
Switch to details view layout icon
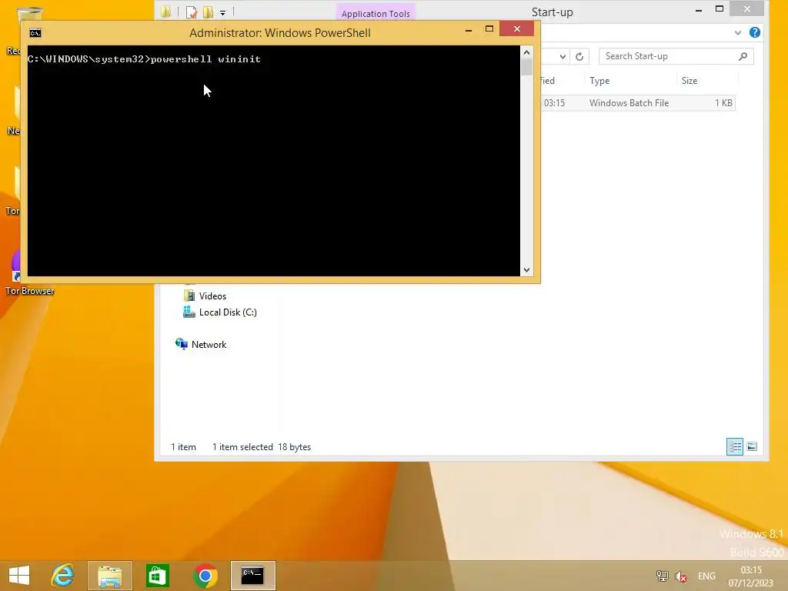735,446
